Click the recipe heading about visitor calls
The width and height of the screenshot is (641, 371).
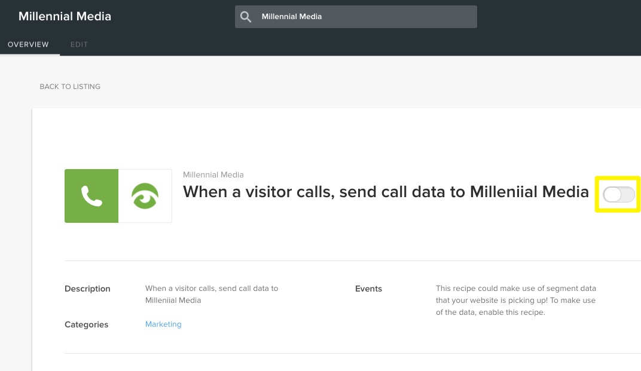pyautogui.click(x=386, y=192)
